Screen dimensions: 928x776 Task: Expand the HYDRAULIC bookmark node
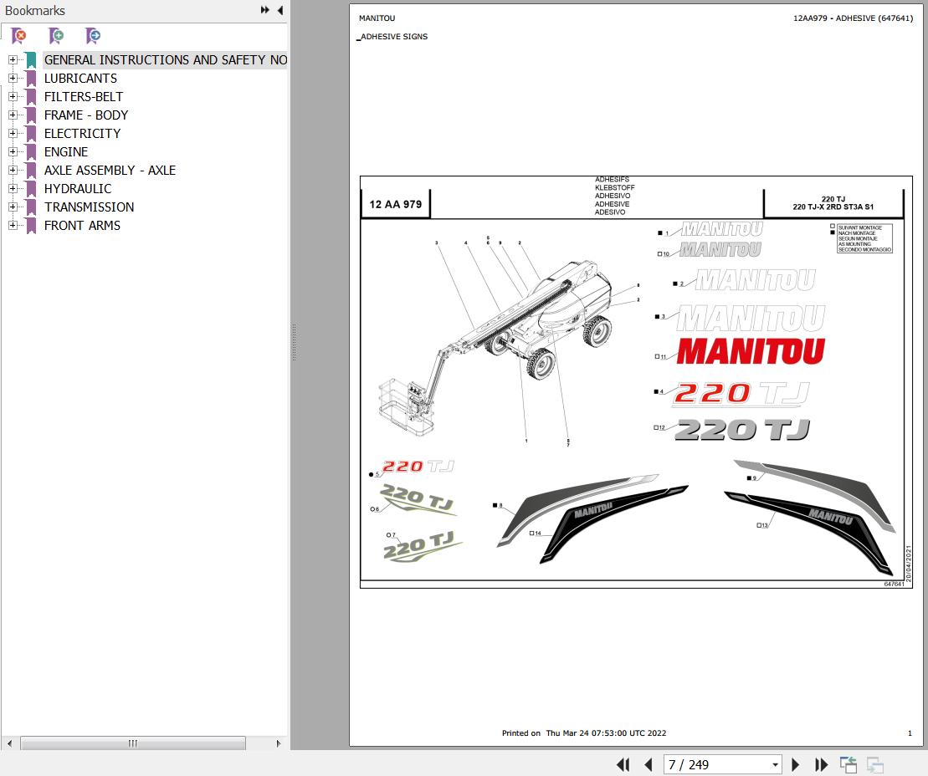[13, 189]
